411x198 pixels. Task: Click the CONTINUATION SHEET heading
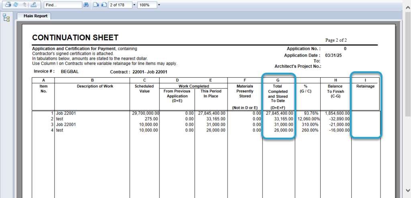(x=75, y=38)
